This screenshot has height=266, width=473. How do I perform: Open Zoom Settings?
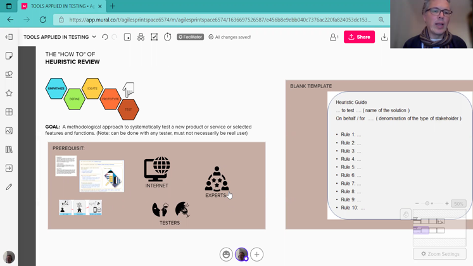[x=440, y=254]
